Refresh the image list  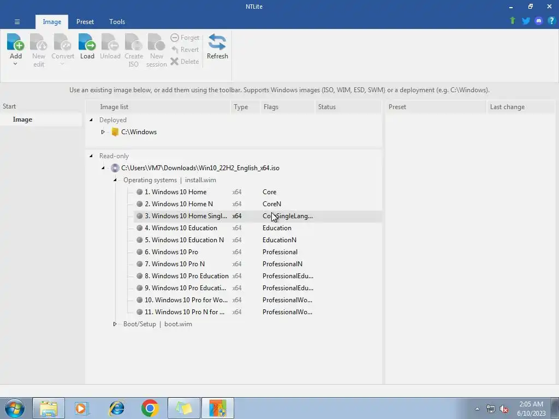(x=217, y=46)
